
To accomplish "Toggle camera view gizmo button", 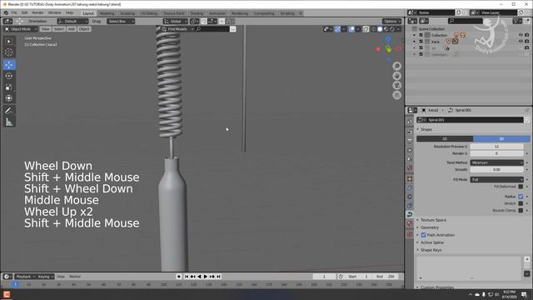I will click(x=396, y=85).
